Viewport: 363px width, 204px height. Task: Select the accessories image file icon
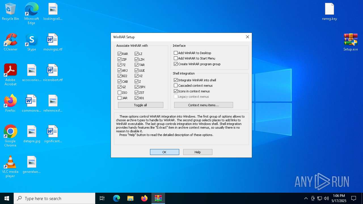pos(31,73)
